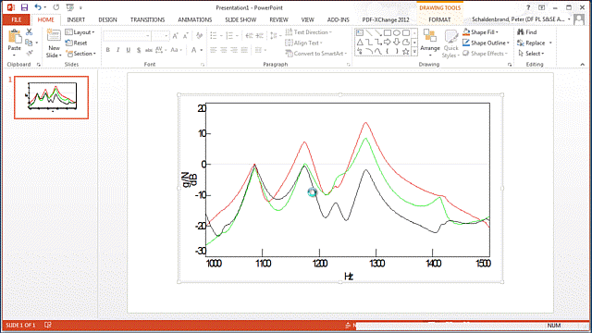Toggle Strikethrough formatting

(x=149, y=50)
